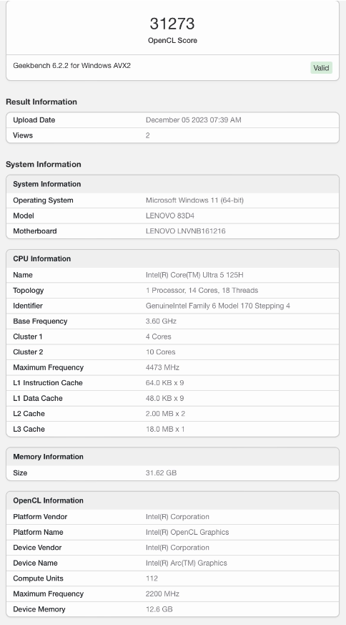Viewport: 346px width, 625px height.
Task: Click the green Valid badge
Action: pos(321,68)
